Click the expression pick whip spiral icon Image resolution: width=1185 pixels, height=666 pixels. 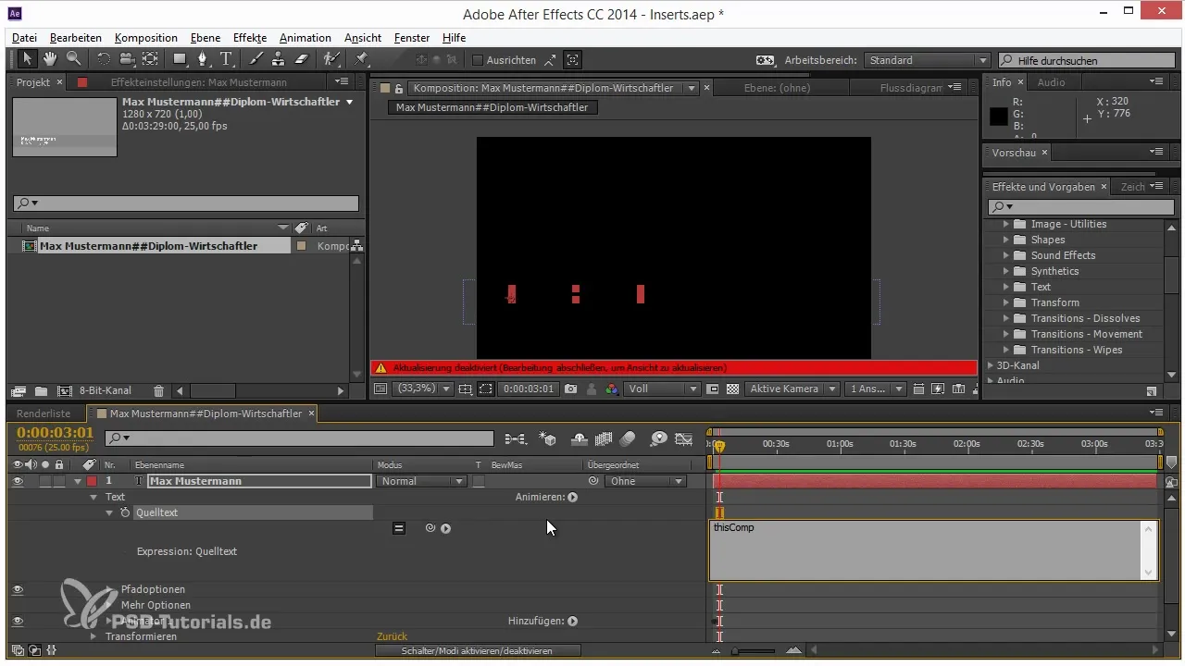430,528
